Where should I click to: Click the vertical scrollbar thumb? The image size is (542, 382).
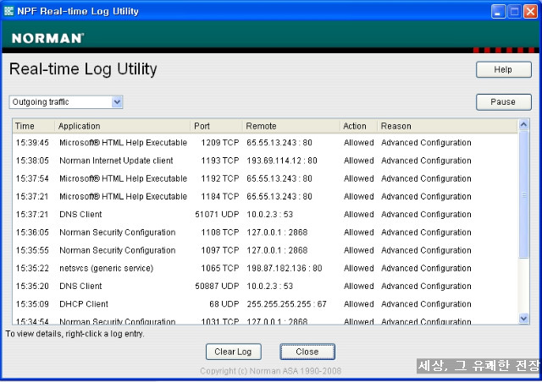[523, 194]
